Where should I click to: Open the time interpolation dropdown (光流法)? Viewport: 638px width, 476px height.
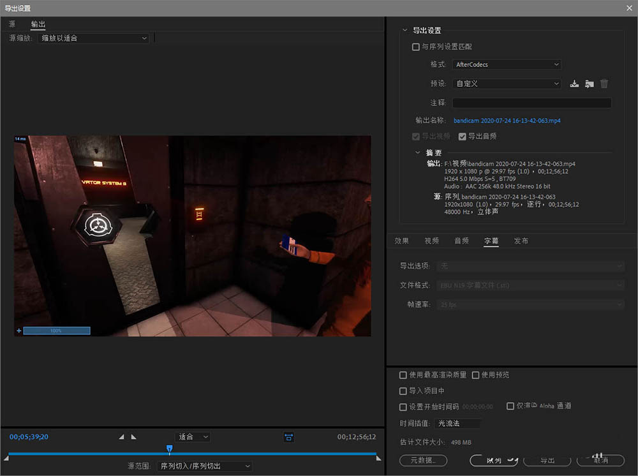[x=457, y=424]
